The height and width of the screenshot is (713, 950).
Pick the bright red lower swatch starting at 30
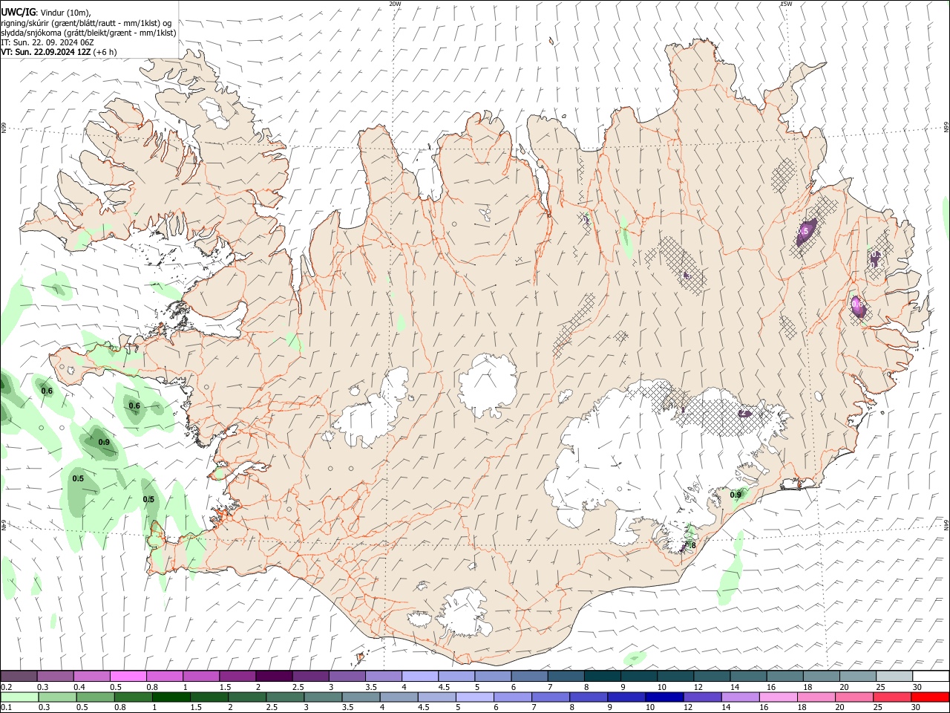pos(930,697)
